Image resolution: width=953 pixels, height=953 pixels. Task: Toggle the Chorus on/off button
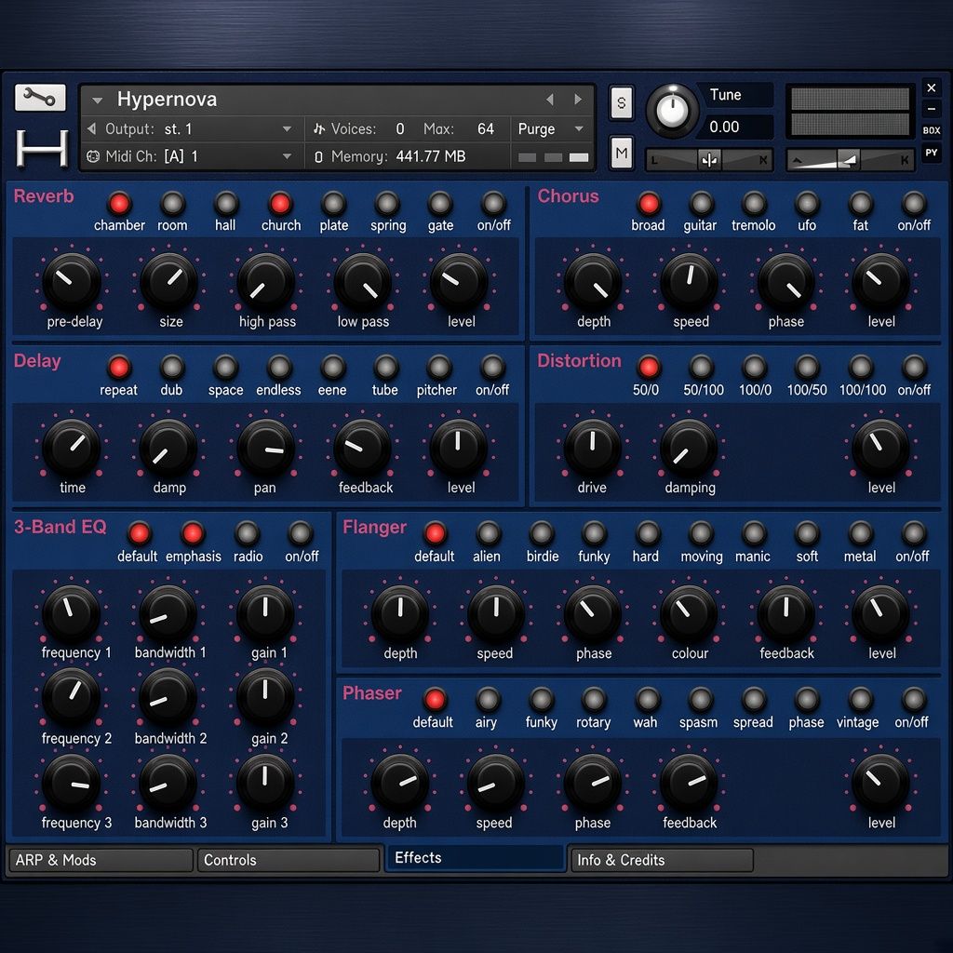914,204
